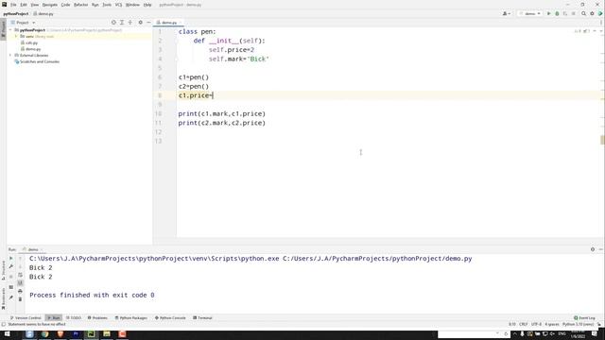Expand the venv folder
Image resolution: width=605 pixels, height=340 pixels.
tap(16, 36)
